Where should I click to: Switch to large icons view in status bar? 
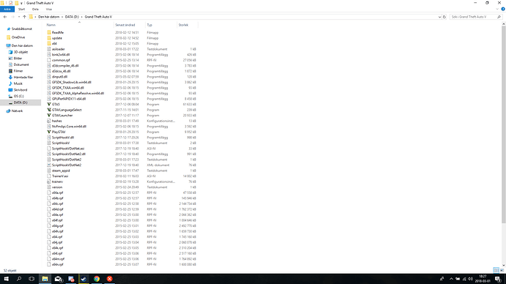(502, 271)
